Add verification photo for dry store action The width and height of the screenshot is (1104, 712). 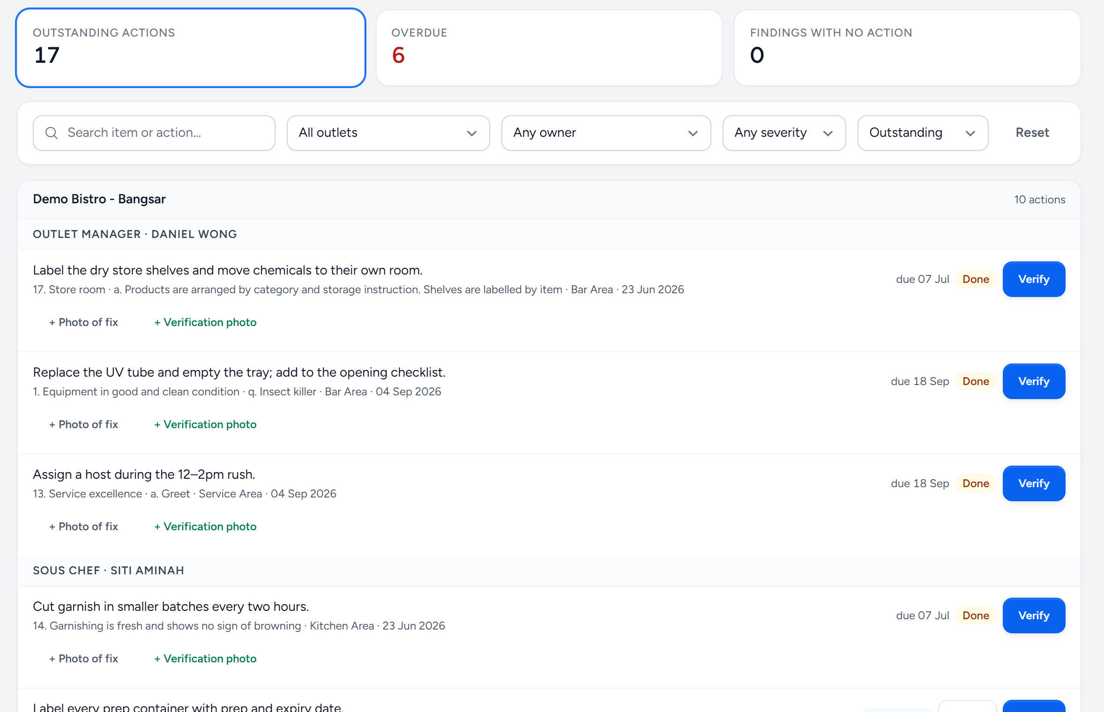(205, 322)
